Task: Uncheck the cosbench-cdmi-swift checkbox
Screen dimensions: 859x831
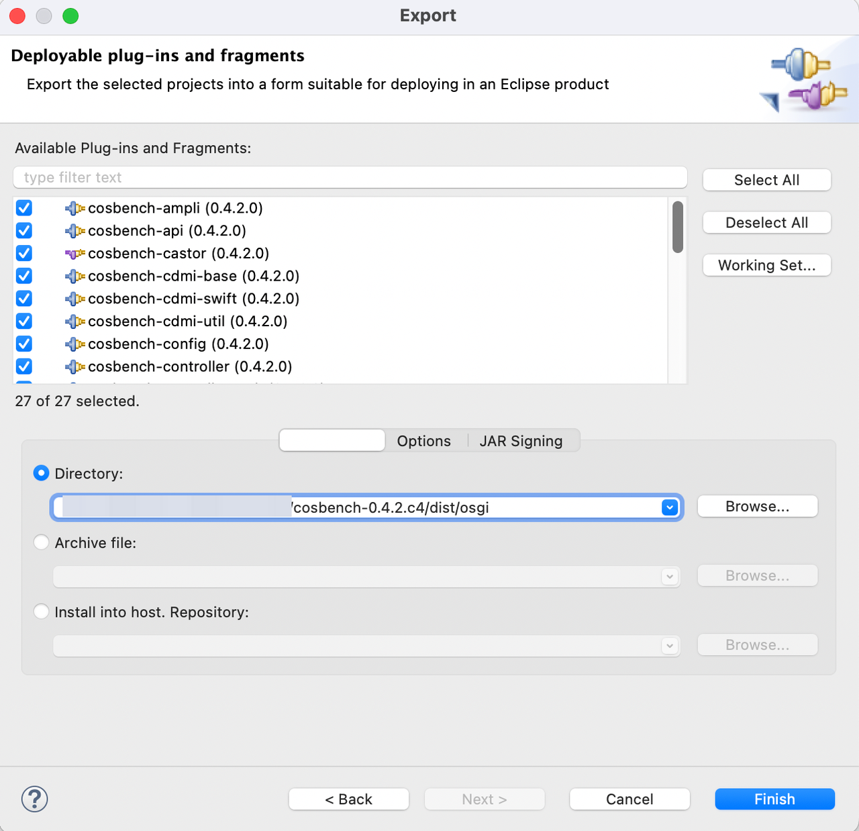Action: 24,299
